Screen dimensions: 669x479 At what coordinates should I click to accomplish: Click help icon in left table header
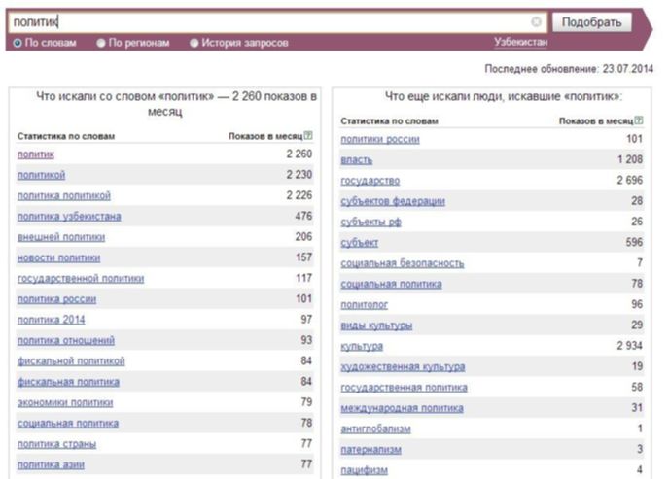pyautogui.click(x=308, y=136)
